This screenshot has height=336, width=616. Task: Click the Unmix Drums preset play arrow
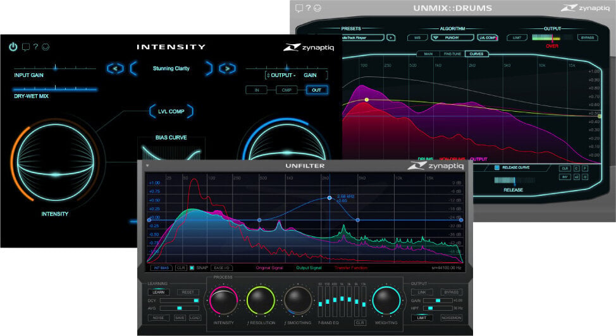coord(390,38)
